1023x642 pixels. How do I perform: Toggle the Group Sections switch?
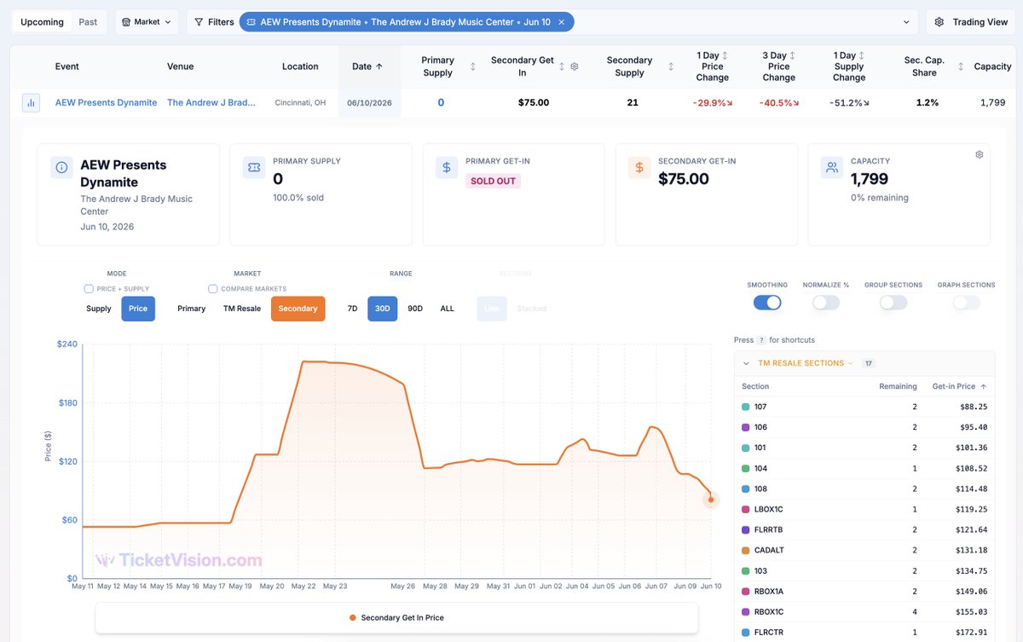click(x=893, y=302)
